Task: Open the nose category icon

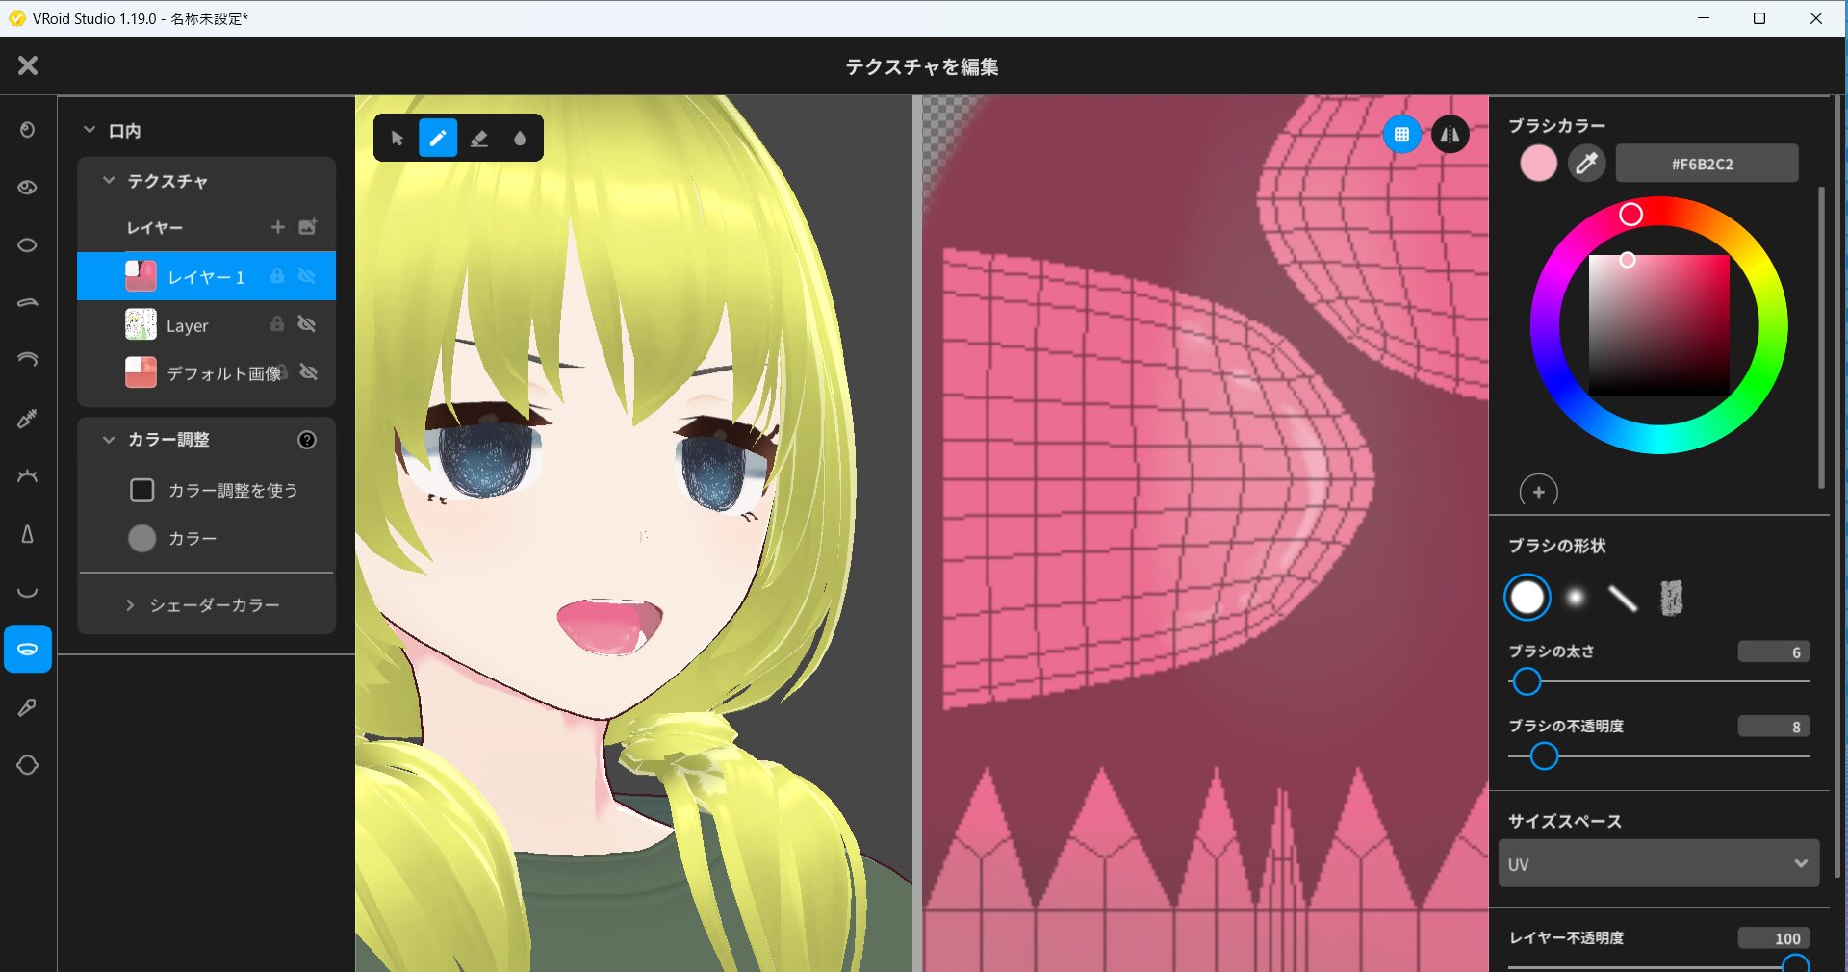Action: 28,534
